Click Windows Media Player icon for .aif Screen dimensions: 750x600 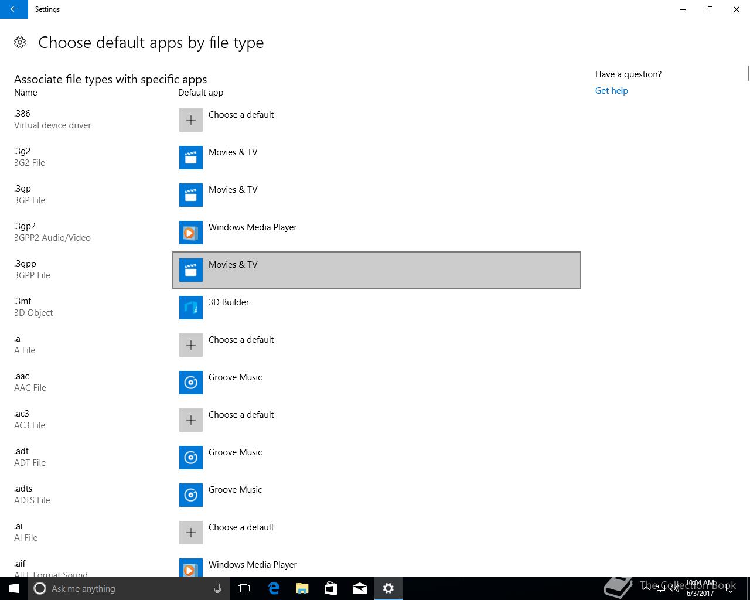pyautogui.click(x=191, y=567)
